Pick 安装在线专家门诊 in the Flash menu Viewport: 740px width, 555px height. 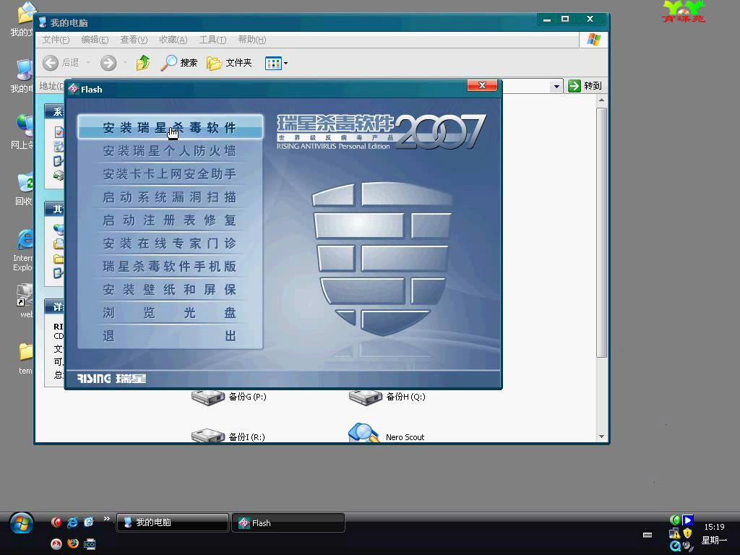point(170,243)
